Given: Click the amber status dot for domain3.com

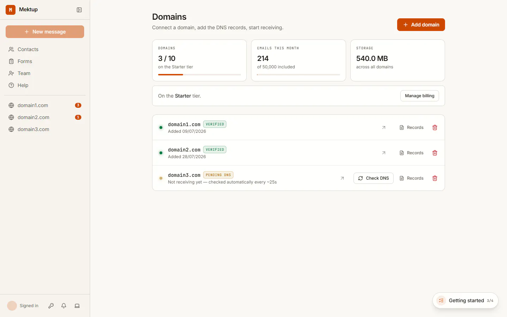Looking at the screenshot, I should (161, 178).
